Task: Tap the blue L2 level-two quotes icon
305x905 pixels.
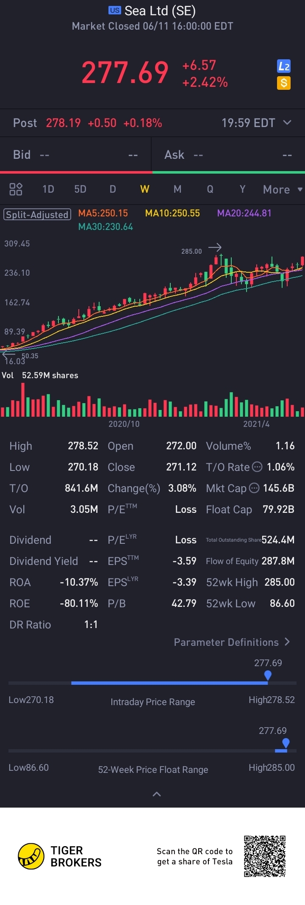Action: point(283,66)
